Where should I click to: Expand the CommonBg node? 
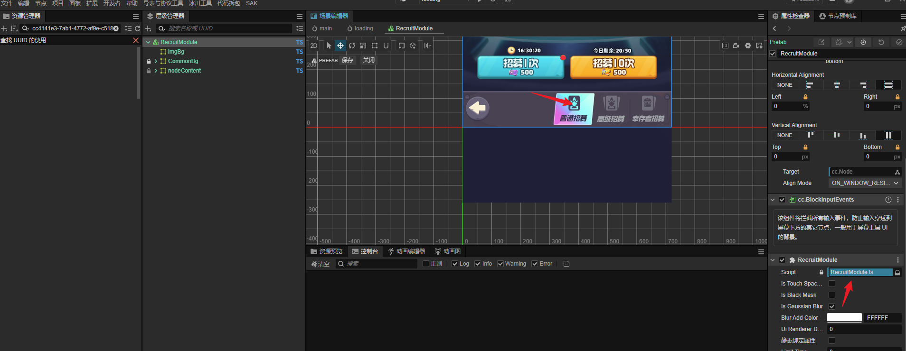tap(156, 61)
